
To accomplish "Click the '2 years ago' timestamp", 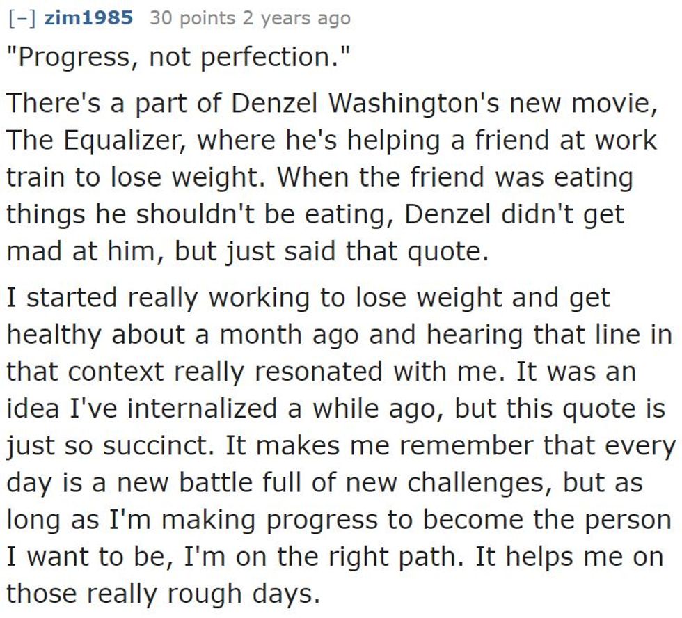I will click(296, 18).
